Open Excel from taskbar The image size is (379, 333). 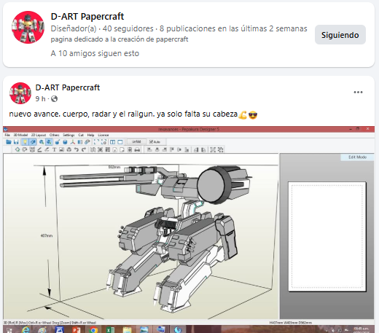pyautogui.click(x=110, y=330)
